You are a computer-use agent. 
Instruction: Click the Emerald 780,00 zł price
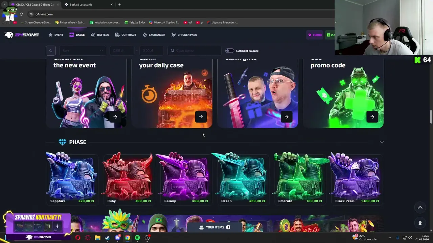pyautogui.click(x=314, y=201)
